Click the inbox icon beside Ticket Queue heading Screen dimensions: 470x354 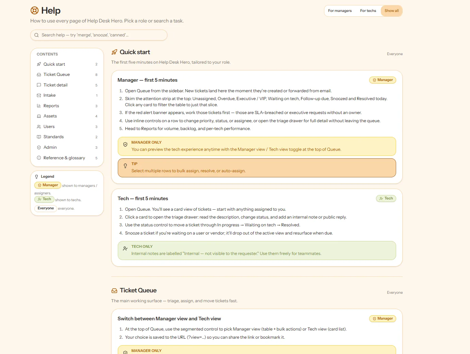(114, 291)
